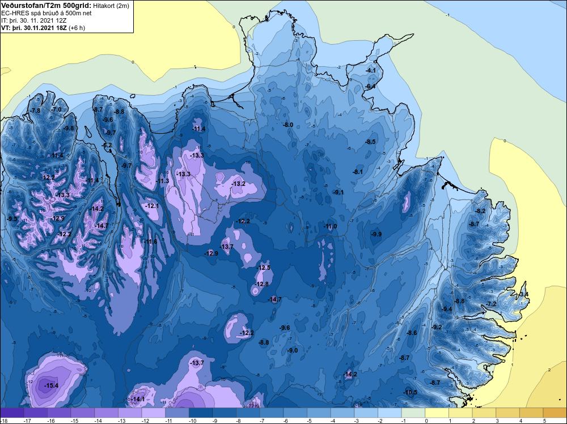567x424 pixels.
Task: Select the -8.5 temperature label
Action: pyautogui.click(x=370, y=142)
